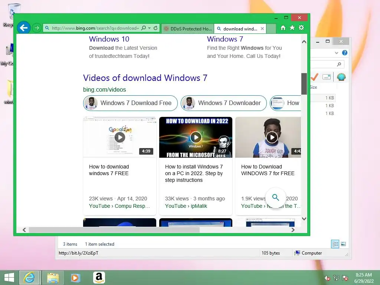Click the teal shell icon in Explorer toolbar
Image resolution: width=380 pixels, height=285 pixels.
pyautogui.click(x=341, y=77)
